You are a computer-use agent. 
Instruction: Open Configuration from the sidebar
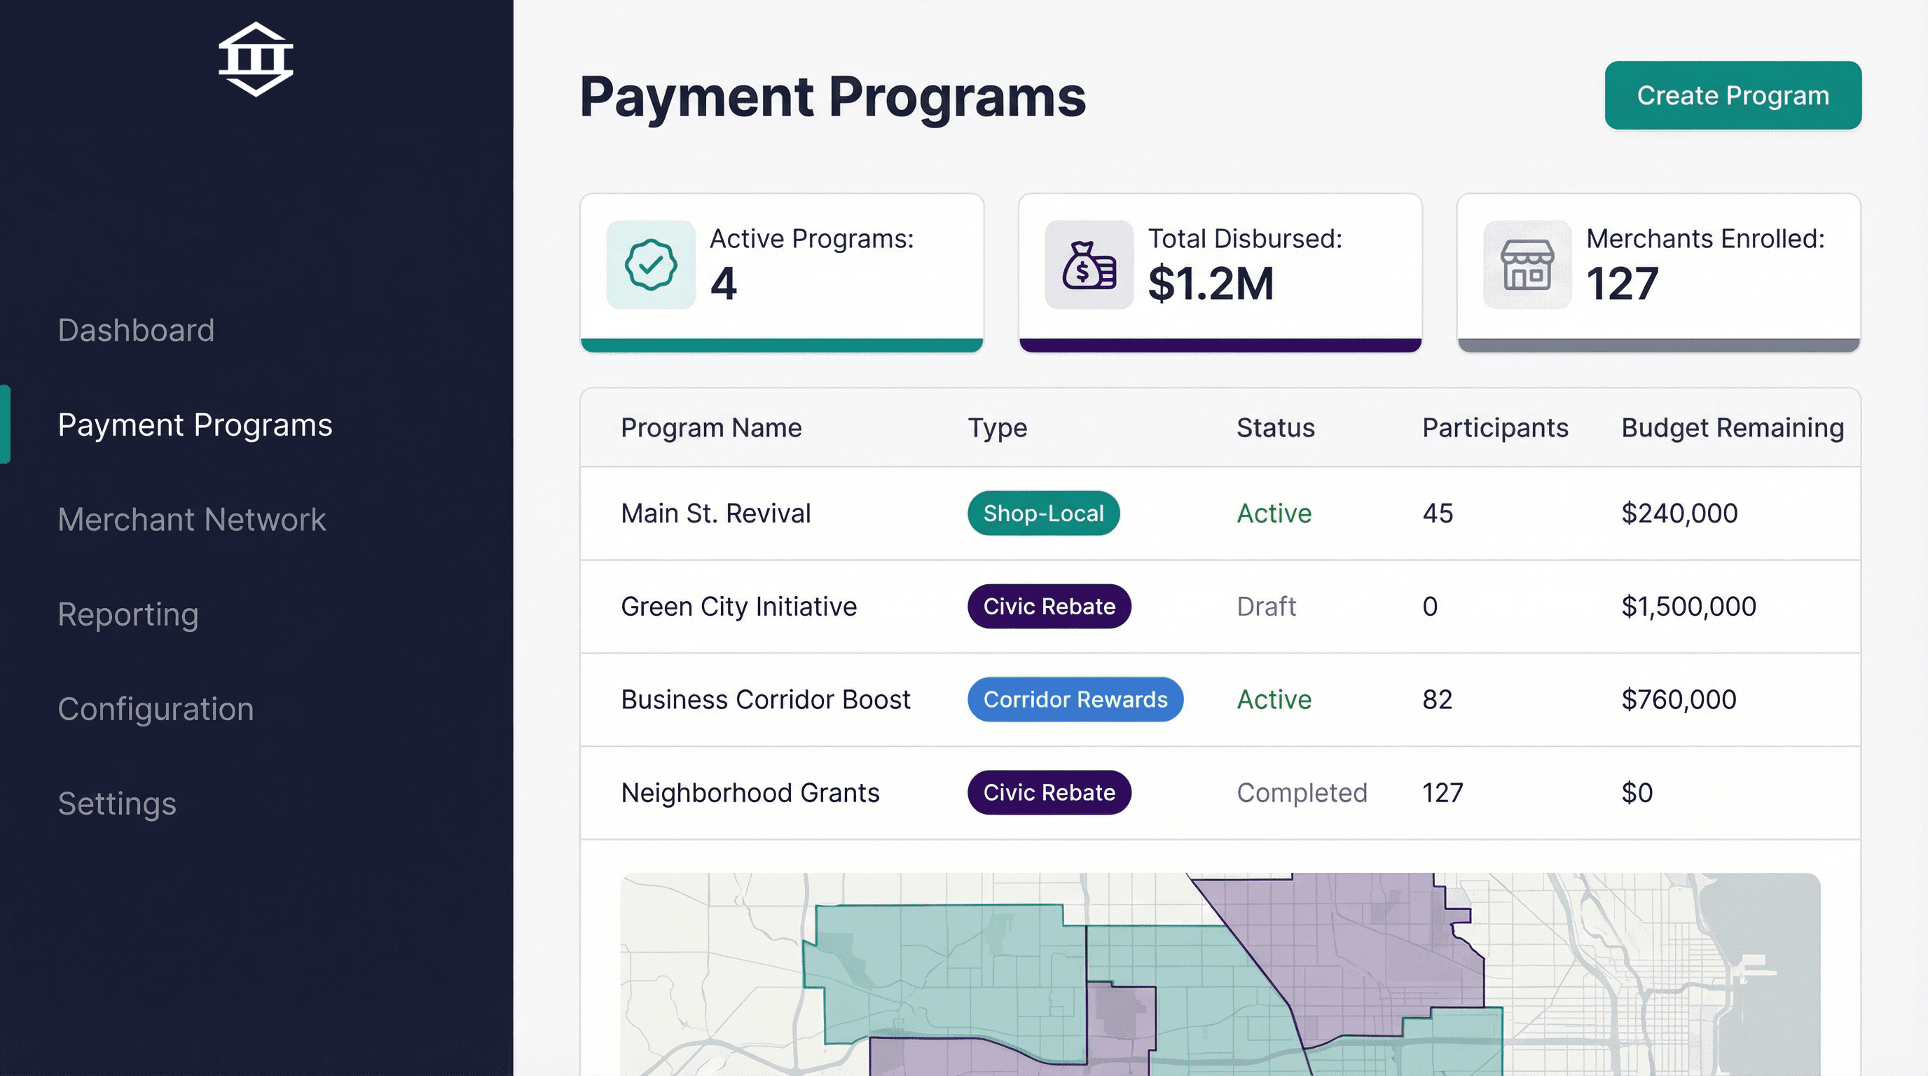tap(156, 709)
